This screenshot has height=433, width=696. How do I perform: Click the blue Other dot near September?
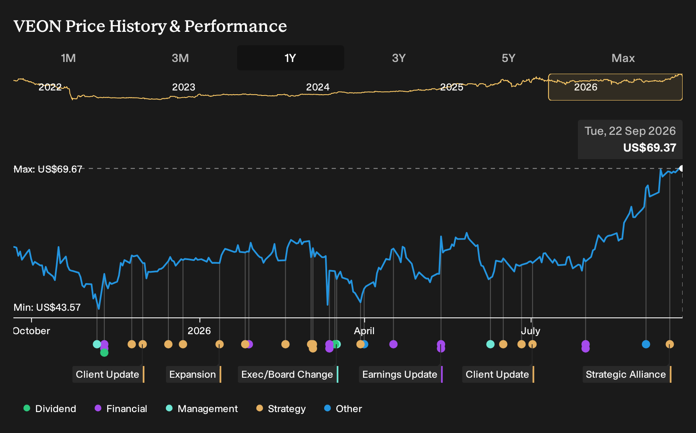click(646, 344)
